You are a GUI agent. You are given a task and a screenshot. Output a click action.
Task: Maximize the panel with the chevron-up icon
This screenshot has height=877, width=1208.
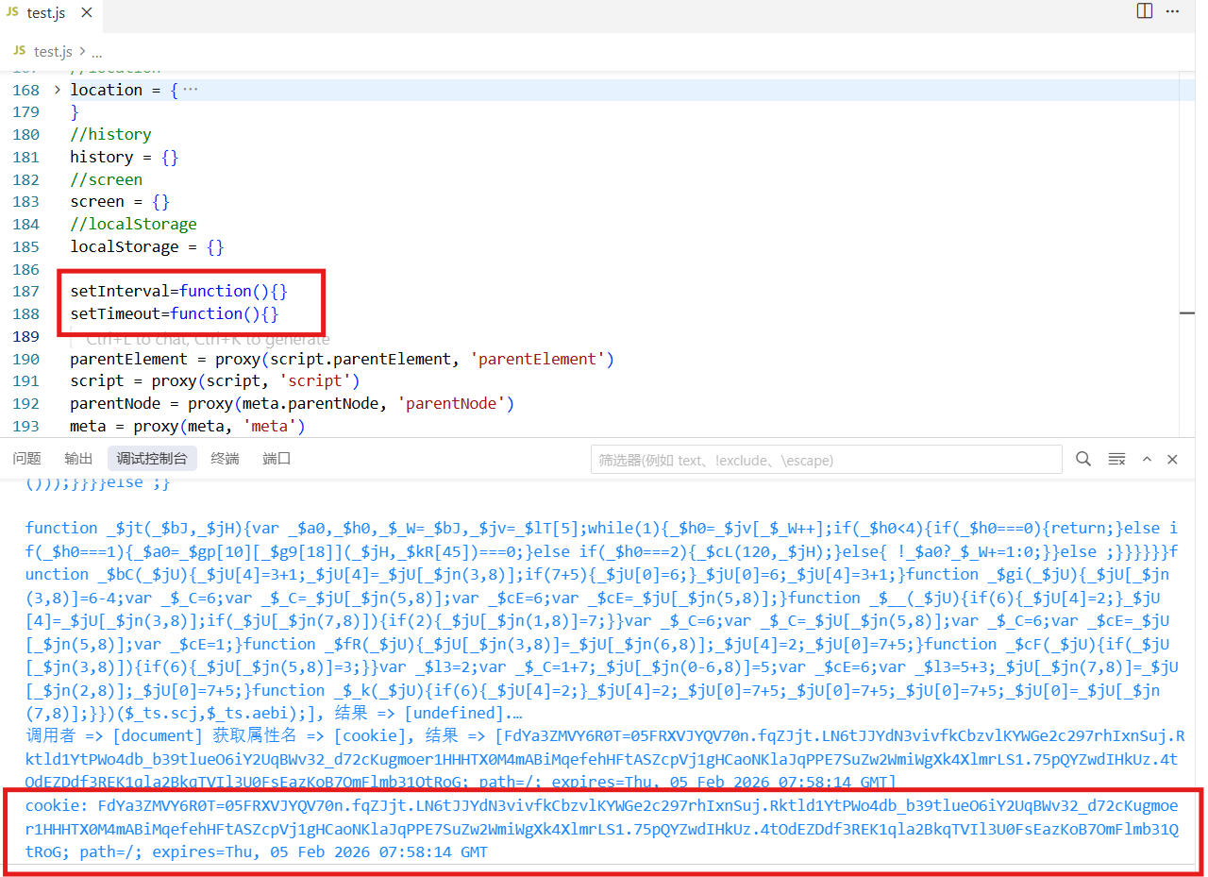(1148, 459)
